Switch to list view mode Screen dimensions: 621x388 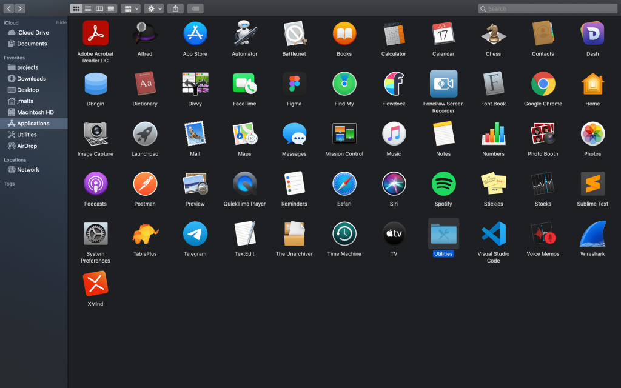pyautogui.click(x=88, y=8)
